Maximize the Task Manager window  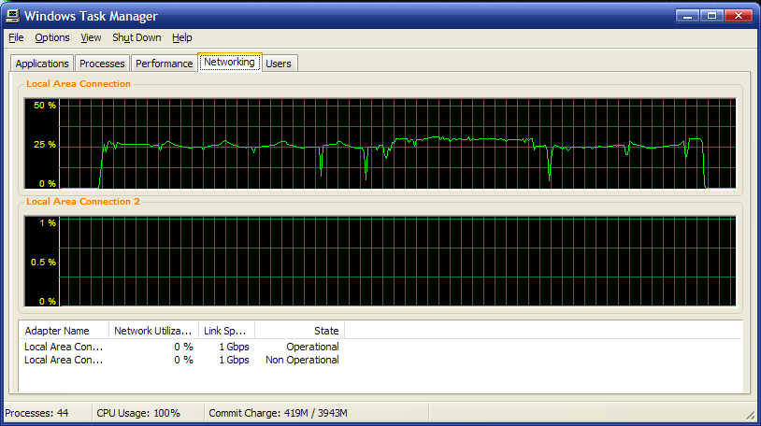click(712, 16)
